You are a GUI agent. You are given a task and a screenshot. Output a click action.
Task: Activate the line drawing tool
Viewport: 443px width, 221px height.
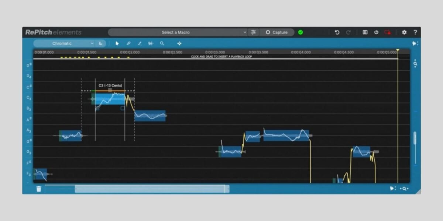point(140,43)
